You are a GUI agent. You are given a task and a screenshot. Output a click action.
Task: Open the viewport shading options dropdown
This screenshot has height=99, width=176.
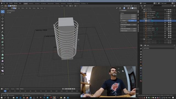pyautogui.click(x=137, y=8)
